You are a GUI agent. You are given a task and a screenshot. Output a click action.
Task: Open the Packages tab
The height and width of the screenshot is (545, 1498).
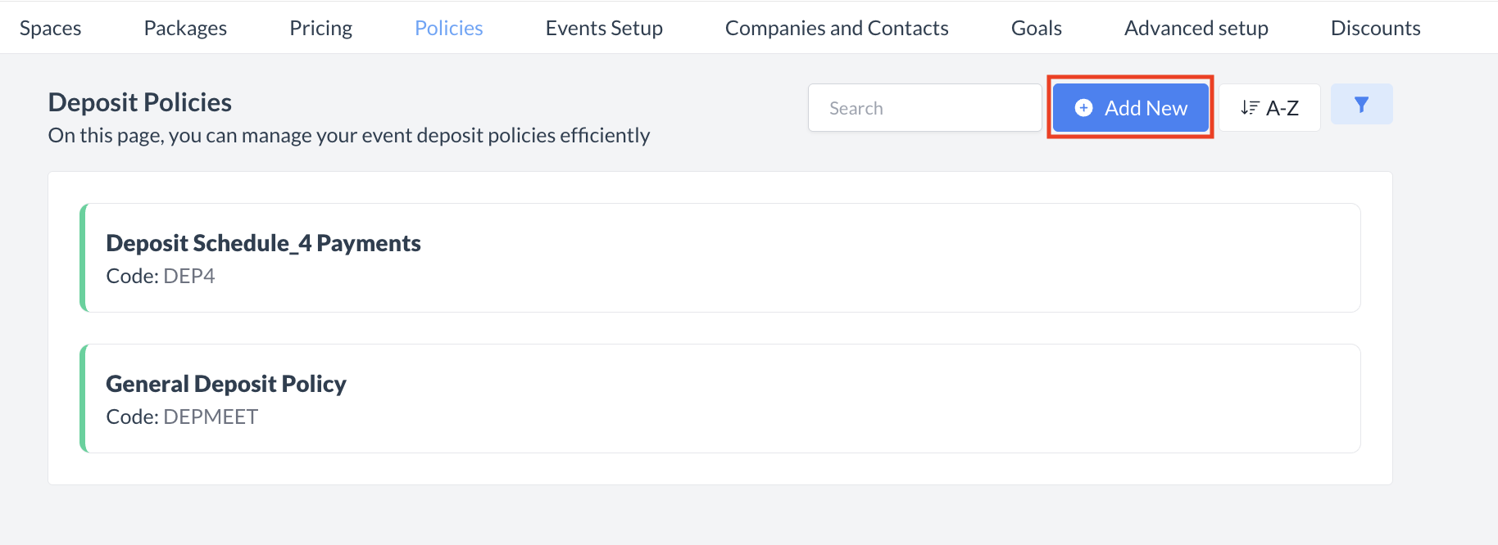click(x=185, y=28)
